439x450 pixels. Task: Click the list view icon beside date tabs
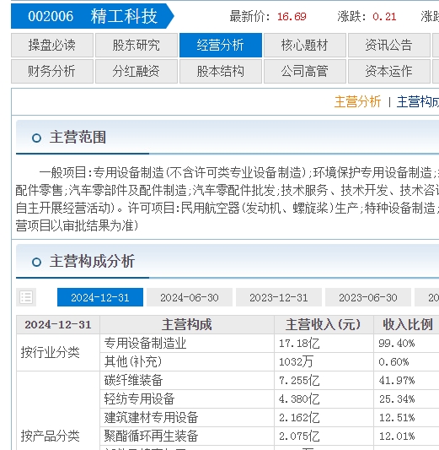point(26,297)
